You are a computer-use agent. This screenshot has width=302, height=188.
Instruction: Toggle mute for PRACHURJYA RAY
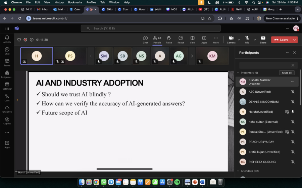pos(293,142)
